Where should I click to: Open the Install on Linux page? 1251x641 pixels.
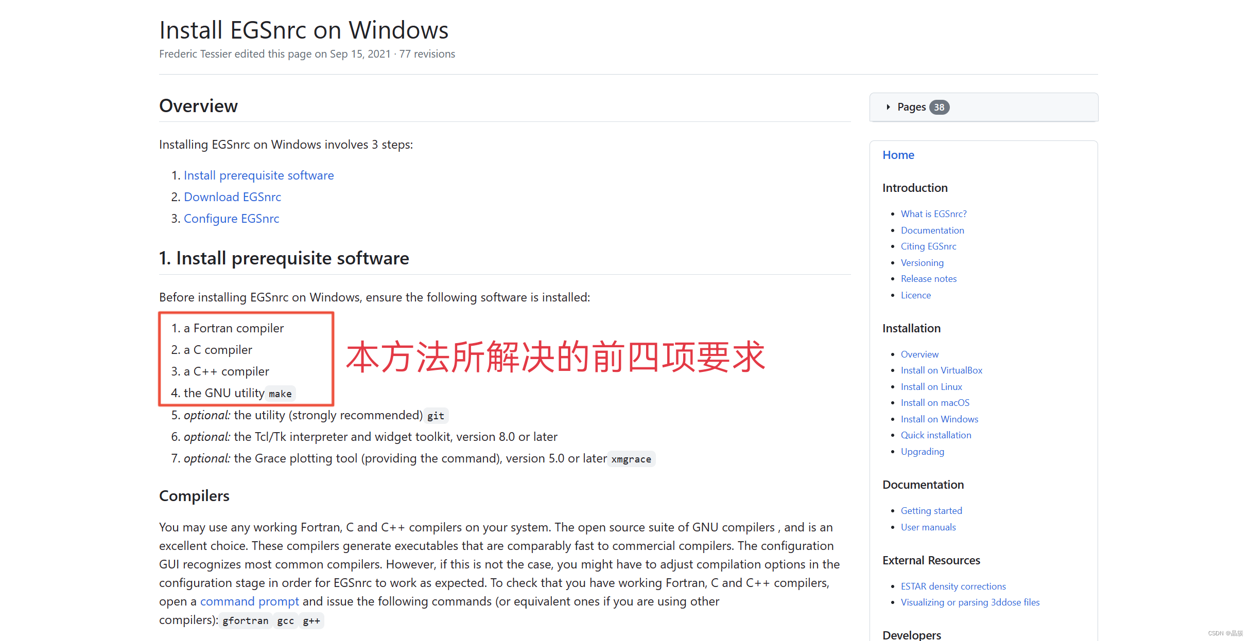coord(931,386)
